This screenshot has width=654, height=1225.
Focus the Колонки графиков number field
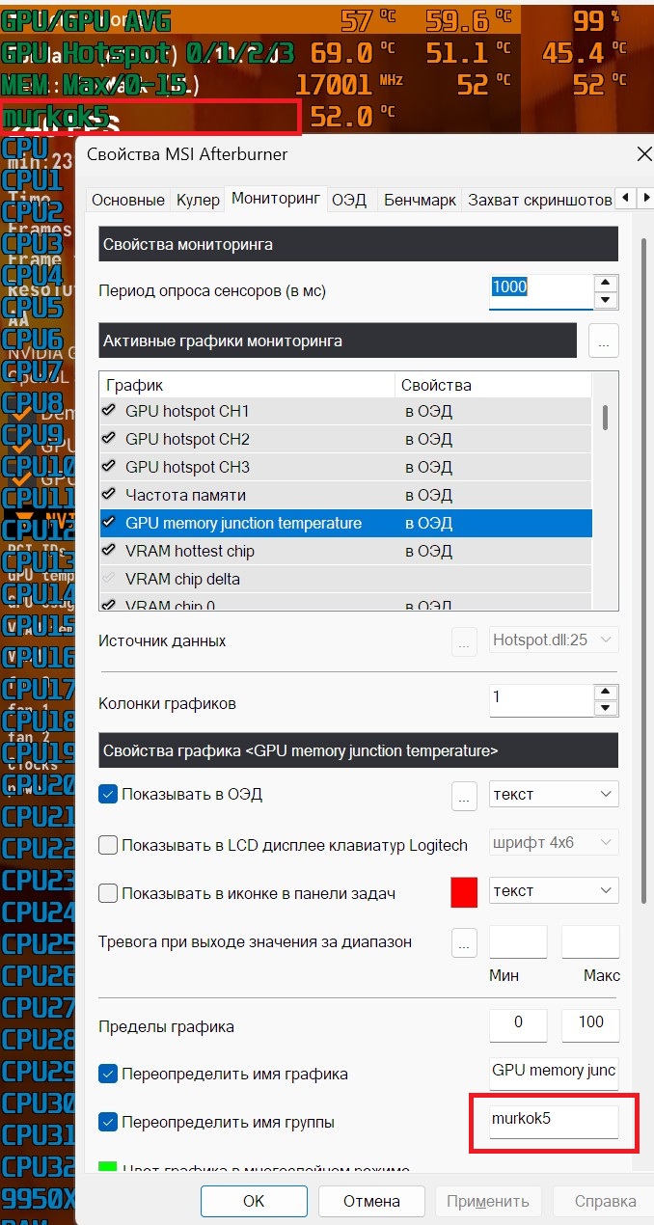coord(540,701)
